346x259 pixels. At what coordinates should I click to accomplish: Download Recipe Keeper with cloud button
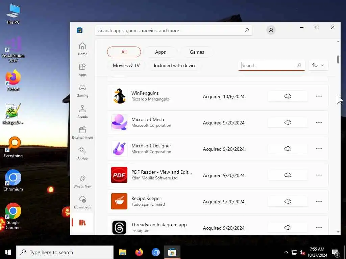288,202
